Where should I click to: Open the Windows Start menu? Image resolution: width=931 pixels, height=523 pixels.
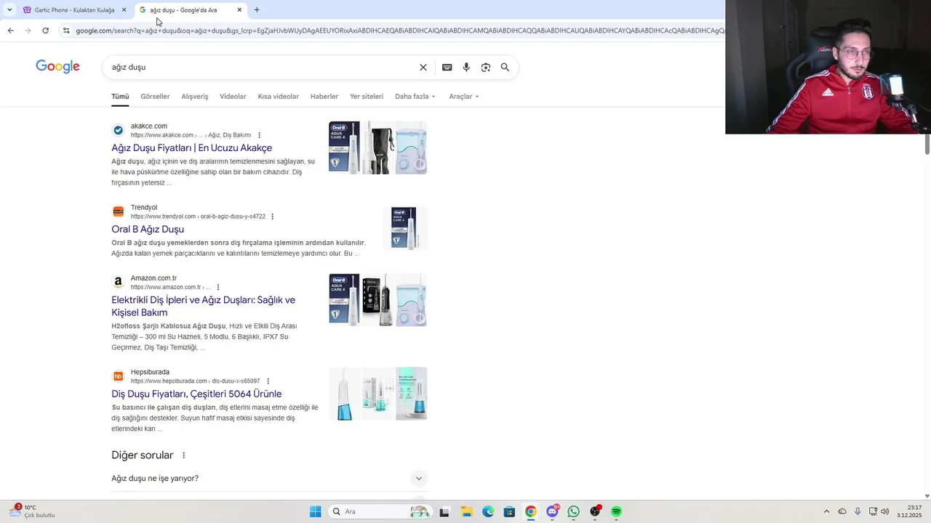pyautogui.click(x=315, y=511)
